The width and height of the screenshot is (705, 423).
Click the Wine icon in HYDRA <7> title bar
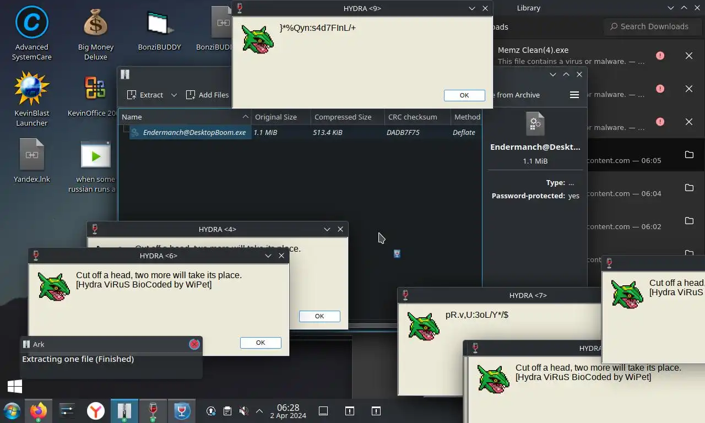pyautogui.click(x=405, y=295)
